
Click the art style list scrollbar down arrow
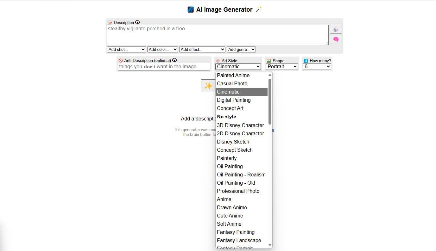[x=270, y=245]
